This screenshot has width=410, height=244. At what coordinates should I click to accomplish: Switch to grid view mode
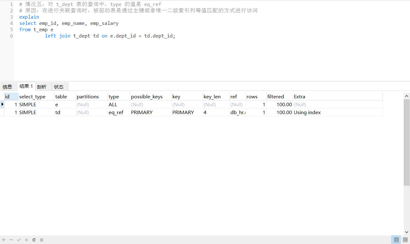(x=396, y=240)
